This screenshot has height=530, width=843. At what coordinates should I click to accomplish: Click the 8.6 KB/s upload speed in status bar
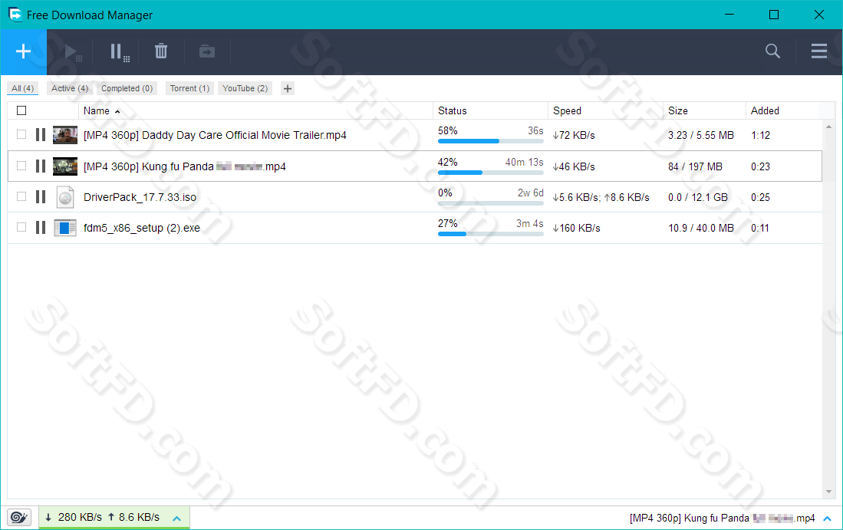point(134,517)
